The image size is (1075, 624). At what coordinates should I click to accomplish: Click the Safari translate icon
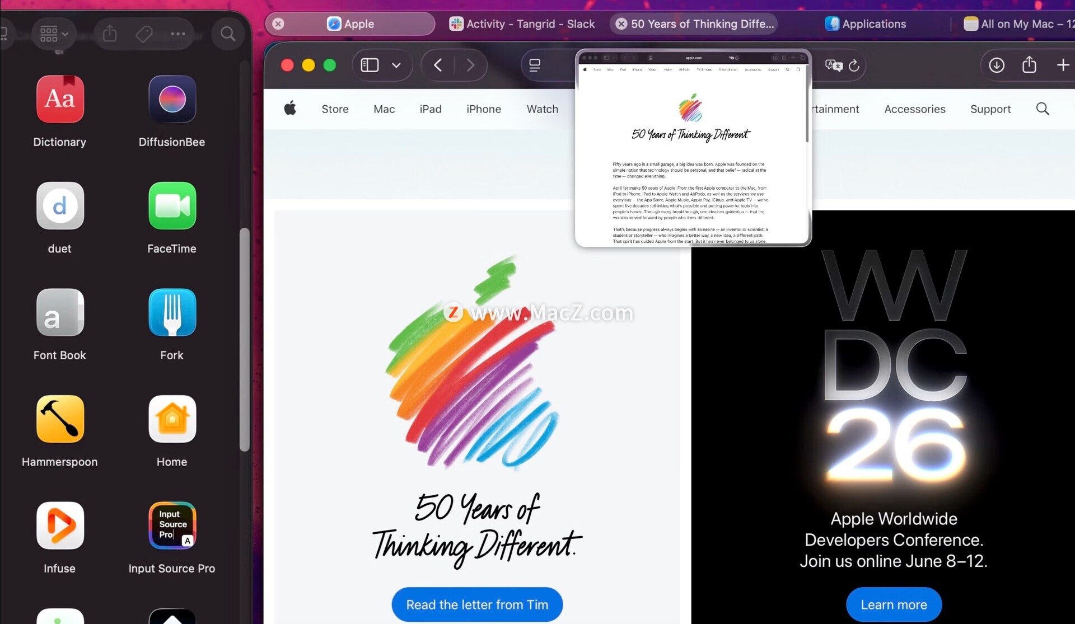click(834, 65)
